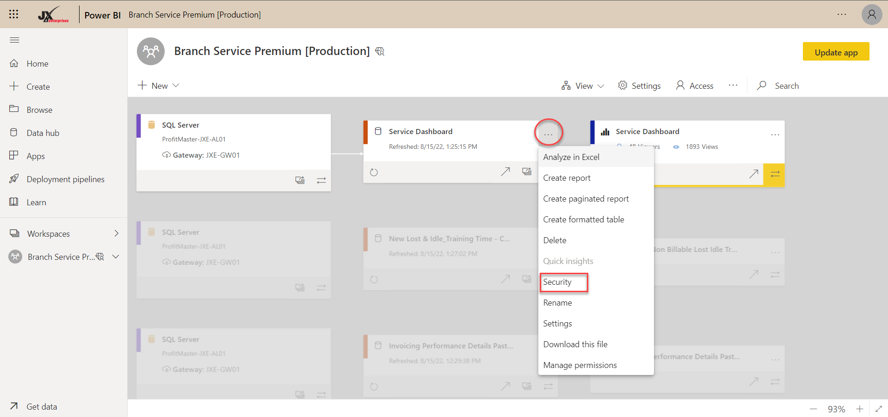The width and height of the screenshot is (888, 417).
Task: Click Service Dashboard dataset title
Action: (x=420, y=131)
